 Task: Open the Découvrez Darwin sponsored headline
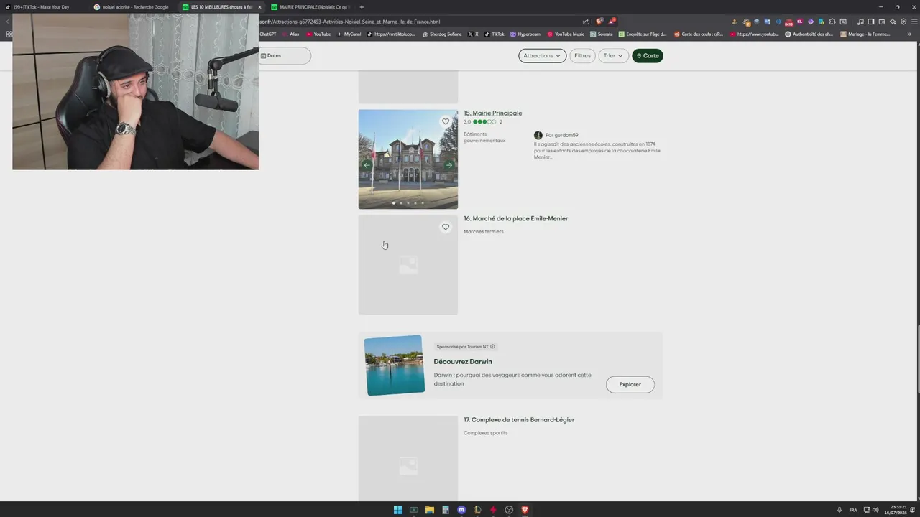(463, 361)
